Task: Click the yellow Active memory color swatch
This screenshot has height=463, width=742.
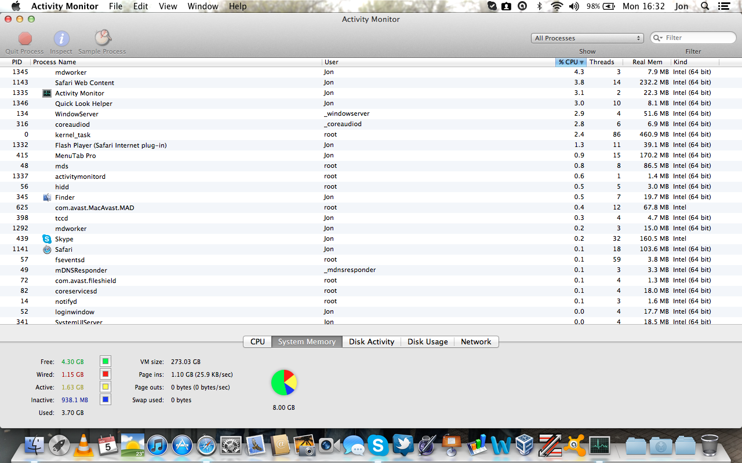Action: point(105,387)
